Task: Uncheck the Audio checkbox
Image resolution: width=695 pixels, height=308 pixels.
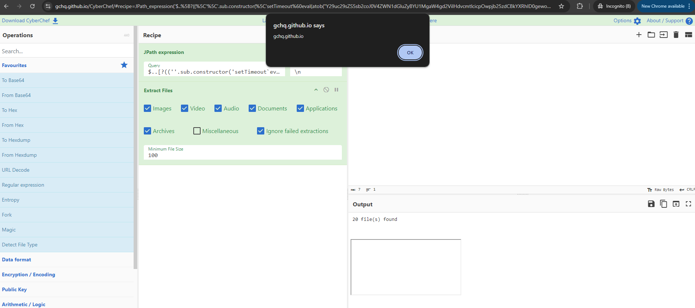Action: coord(218,108)
